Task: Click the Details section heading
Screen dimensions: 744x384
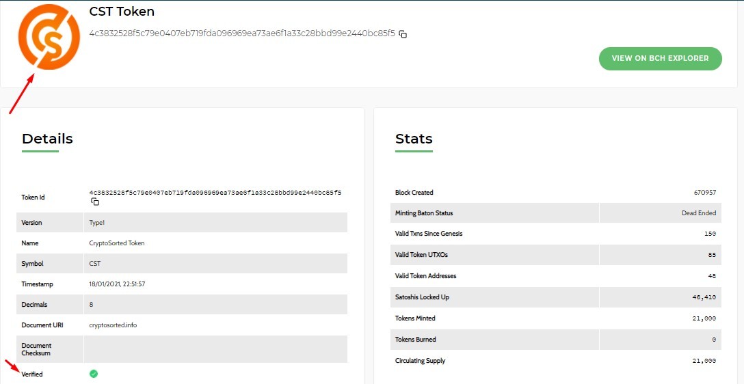Action: pos(47,139)
